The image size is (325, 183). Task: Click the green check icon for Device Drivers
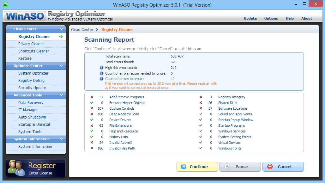[92, 120]
